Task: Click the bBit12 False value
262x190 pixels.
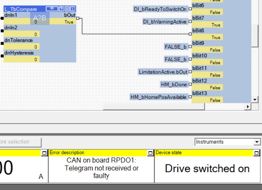Action: tap(207, 87)
